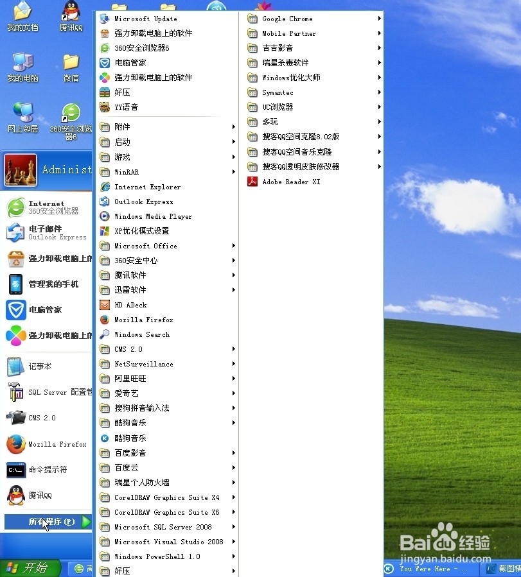Launch Outlook Express from programs list
This screenshot has height=577, width=521.
coord(167,202)
